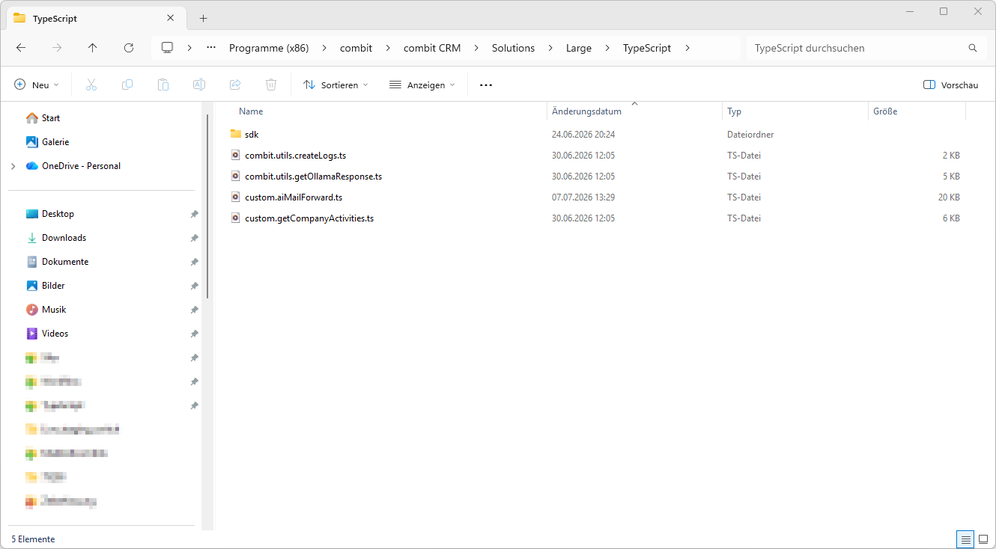
Task: Click the sdk folder icon
Action: [236, 135]
